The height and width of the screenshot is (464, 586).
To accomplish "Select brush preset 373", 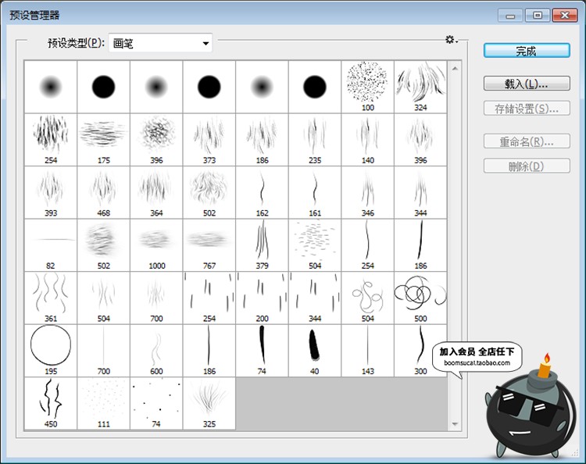I will tap(209, 139).
